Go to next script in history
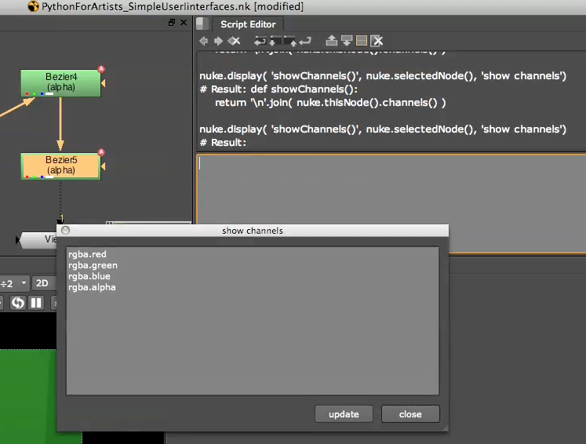586x444 pixels. coord(219,41)
